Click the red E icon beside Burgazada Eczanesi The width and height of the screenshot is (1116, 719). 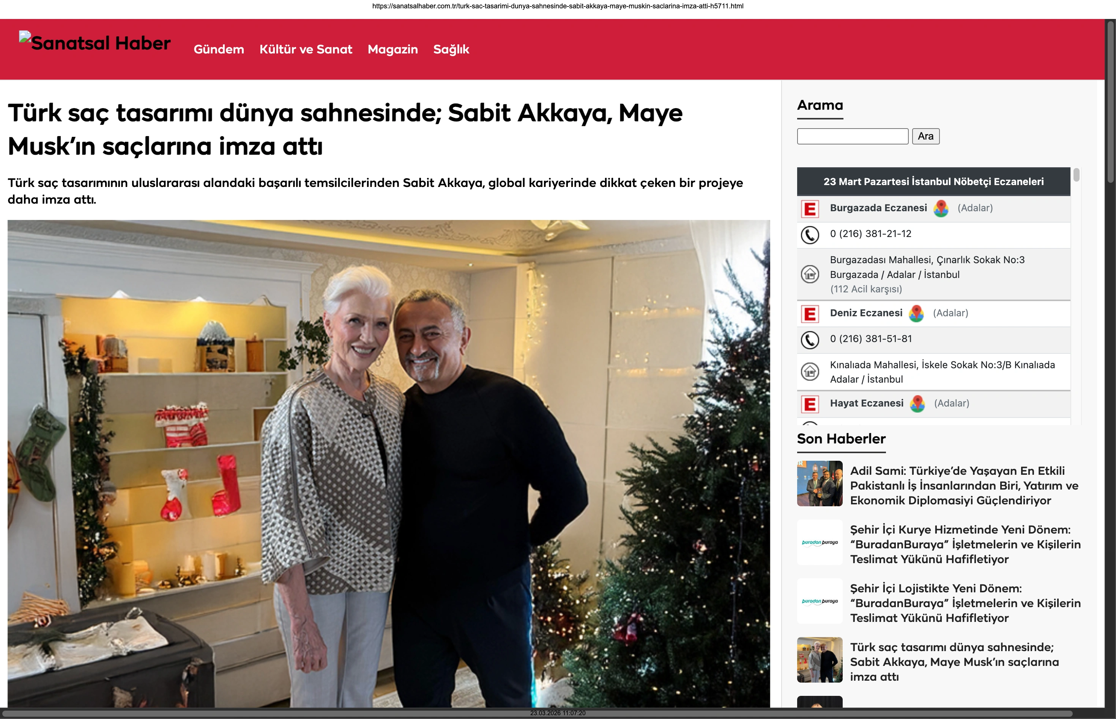click(x=810, y=209)
